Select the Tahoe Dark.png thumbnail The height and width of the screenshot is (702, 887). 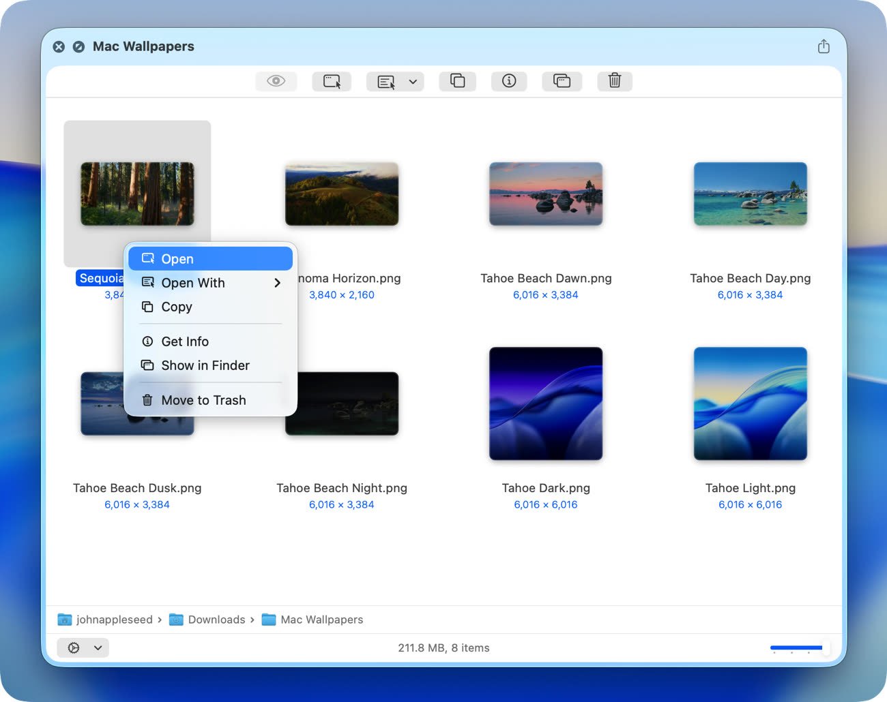click(x=546, y=403)
